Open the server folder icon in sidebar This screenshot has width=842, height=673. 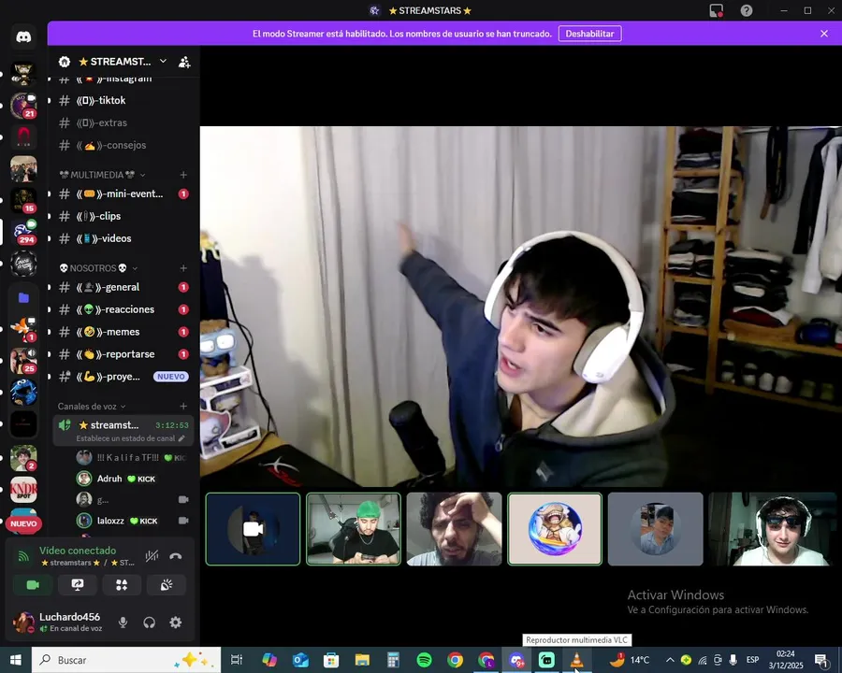[x=23, y=297]
